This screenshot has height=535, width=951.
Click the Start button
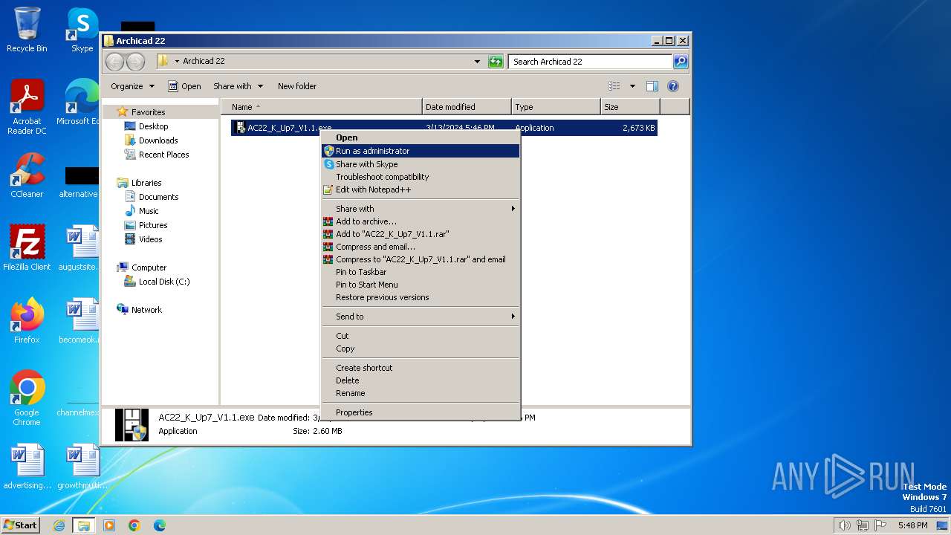pos(21,525)
